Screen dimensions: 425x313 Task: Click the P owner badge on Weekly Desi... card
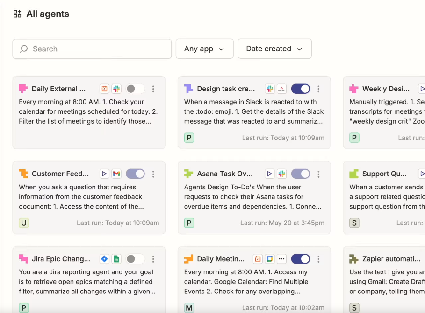pyautogui.click(x=354, y=138)
